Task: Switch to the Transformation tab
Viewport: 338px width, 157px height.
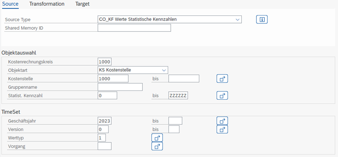Action: [x=47, y=4]
